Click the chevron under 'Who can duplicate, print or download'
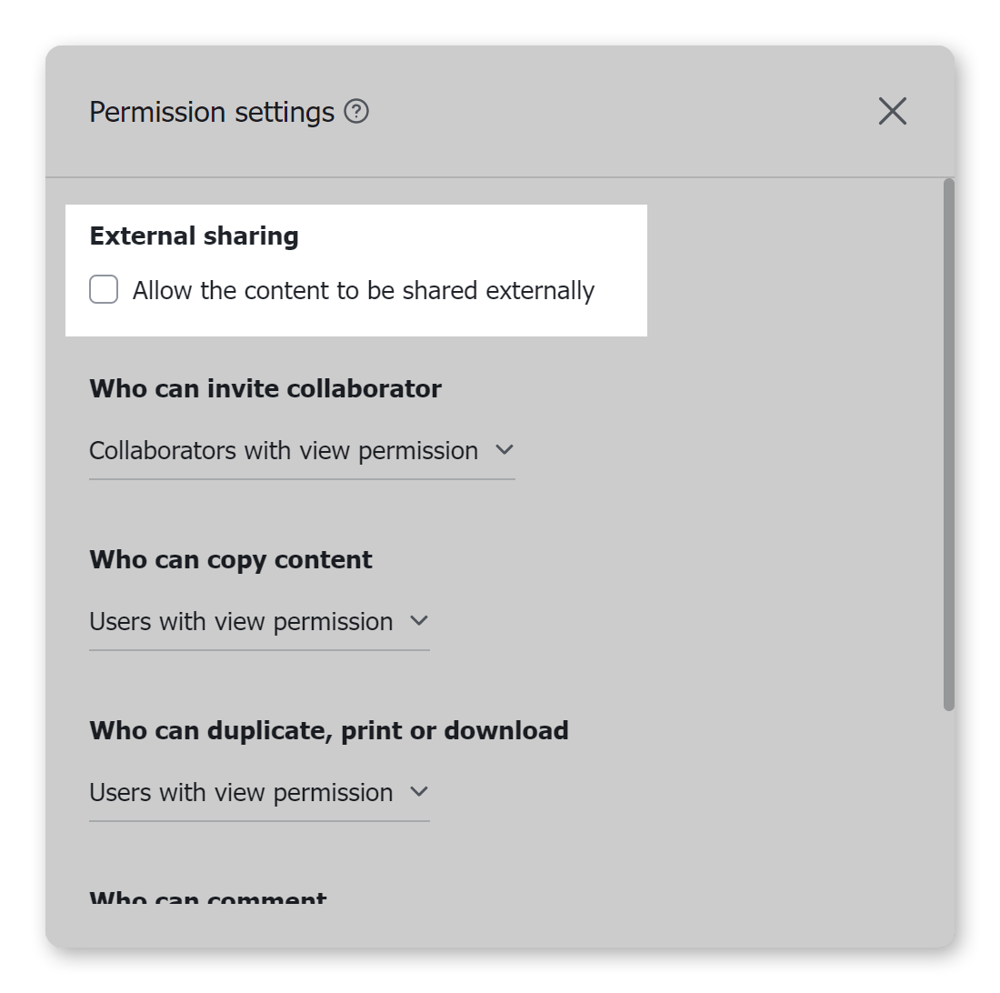1000x993 pixels. pos(418,792)
